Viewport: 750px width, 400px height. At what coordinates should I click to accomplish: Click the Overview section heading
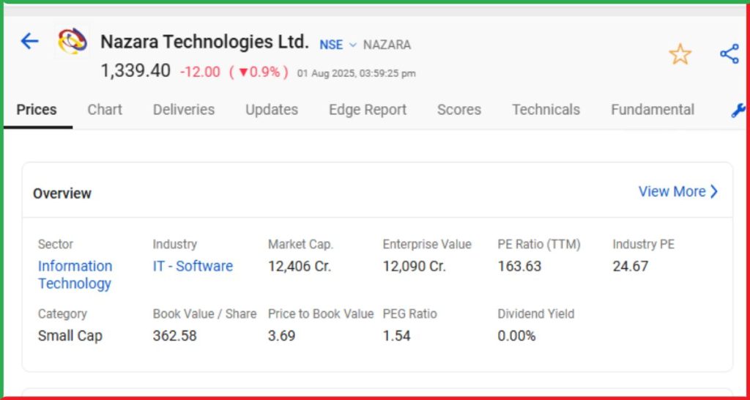point(62,193)
